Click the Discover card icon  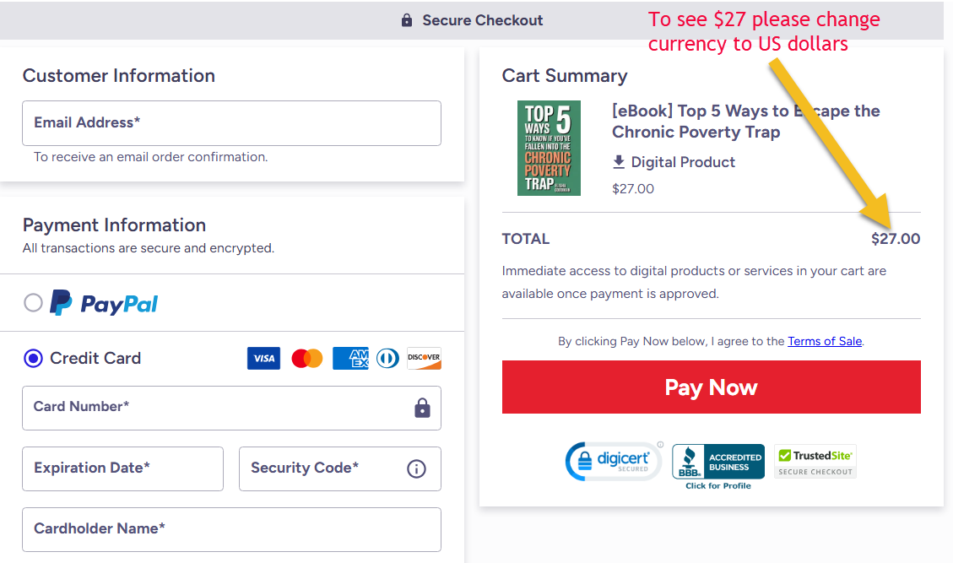(x=424, y=359)
